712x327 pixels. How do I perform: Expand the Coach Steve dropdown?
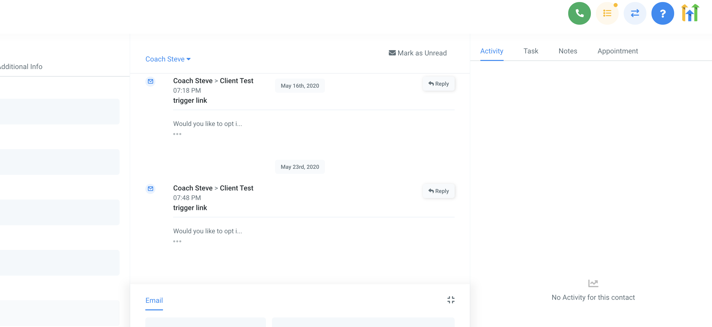(x=168, y=59)
